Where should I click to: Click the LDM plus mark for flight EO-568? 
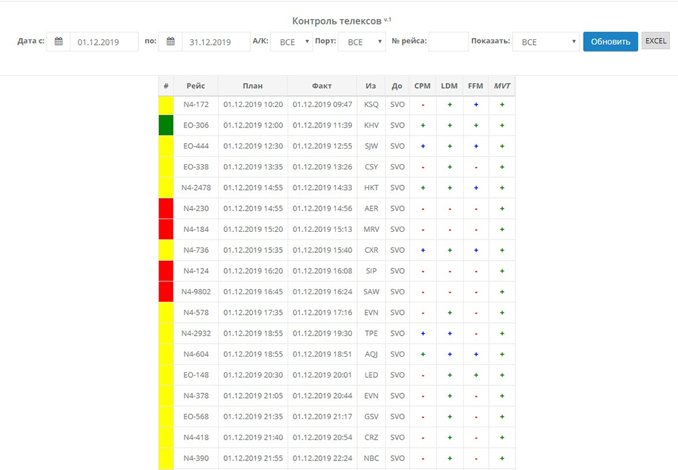click(x=450, y=416)
